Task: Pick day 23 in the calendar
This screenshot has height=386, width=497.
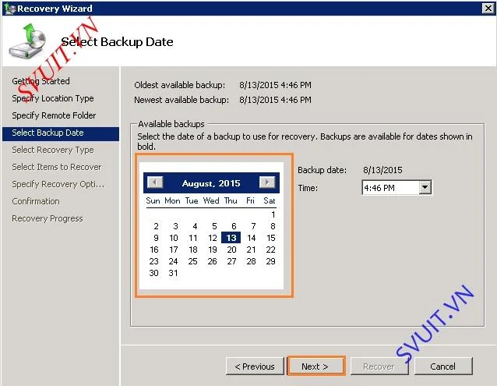Action: click(x=153, y=261)
